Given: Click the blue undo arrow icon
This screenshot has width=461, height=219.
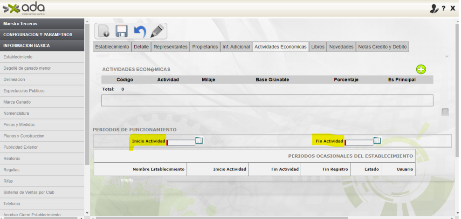Looking at the screenshot, I should pos(139,31).
